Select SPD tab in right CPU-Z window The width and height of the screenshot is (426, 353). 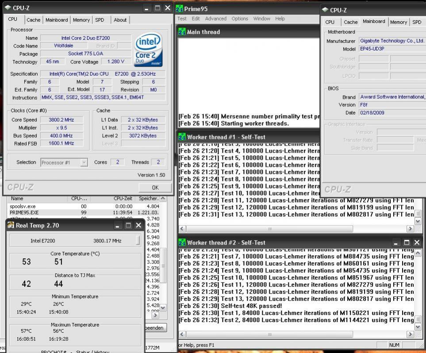417,22
